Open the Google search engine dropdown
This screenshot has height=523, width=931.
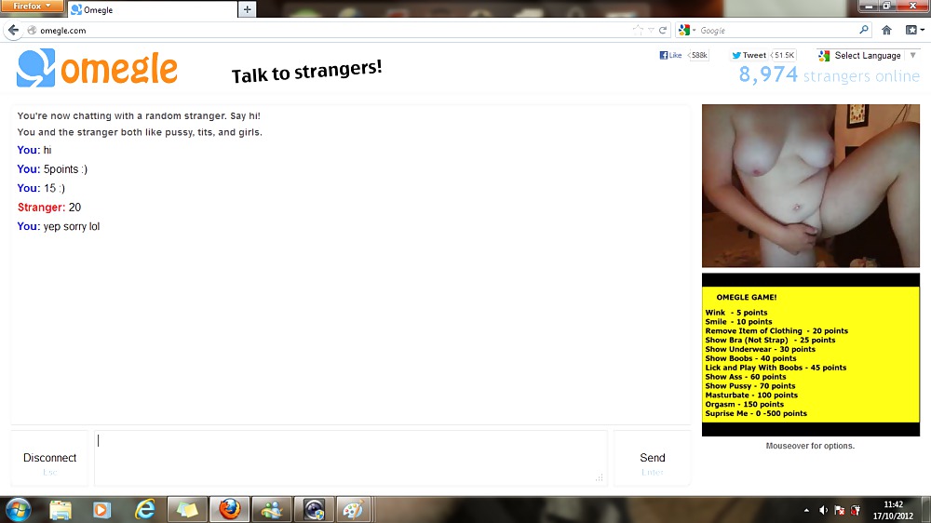(x=688, y=30)
